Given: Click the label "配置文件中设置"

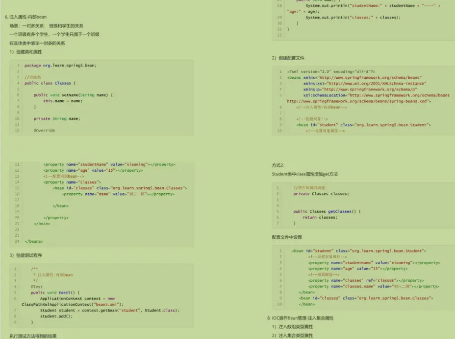Looking at the screenshot, I should 287,237.
